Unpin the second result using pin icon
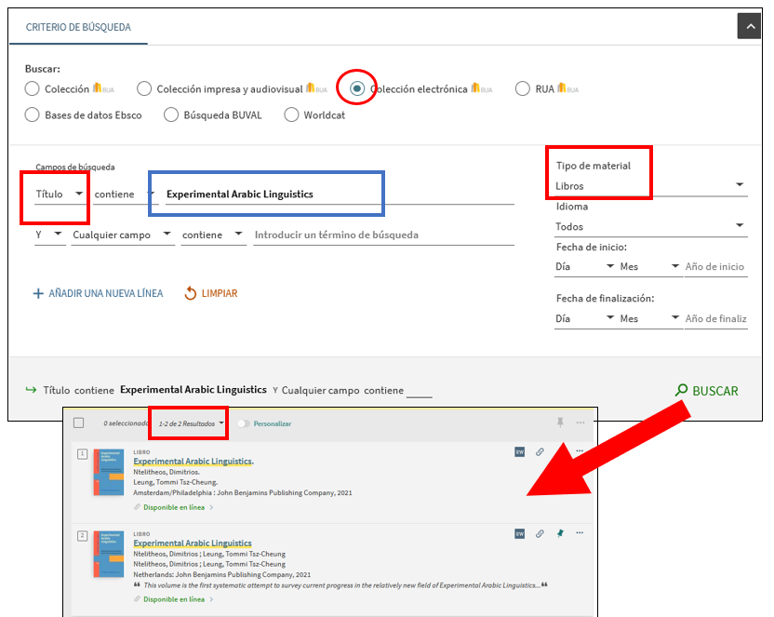The width and height of the screenshot is (774, 617). click(560, 533)
